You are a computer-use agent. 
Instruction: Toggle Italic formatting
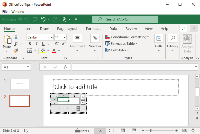[x=37, y=44]
